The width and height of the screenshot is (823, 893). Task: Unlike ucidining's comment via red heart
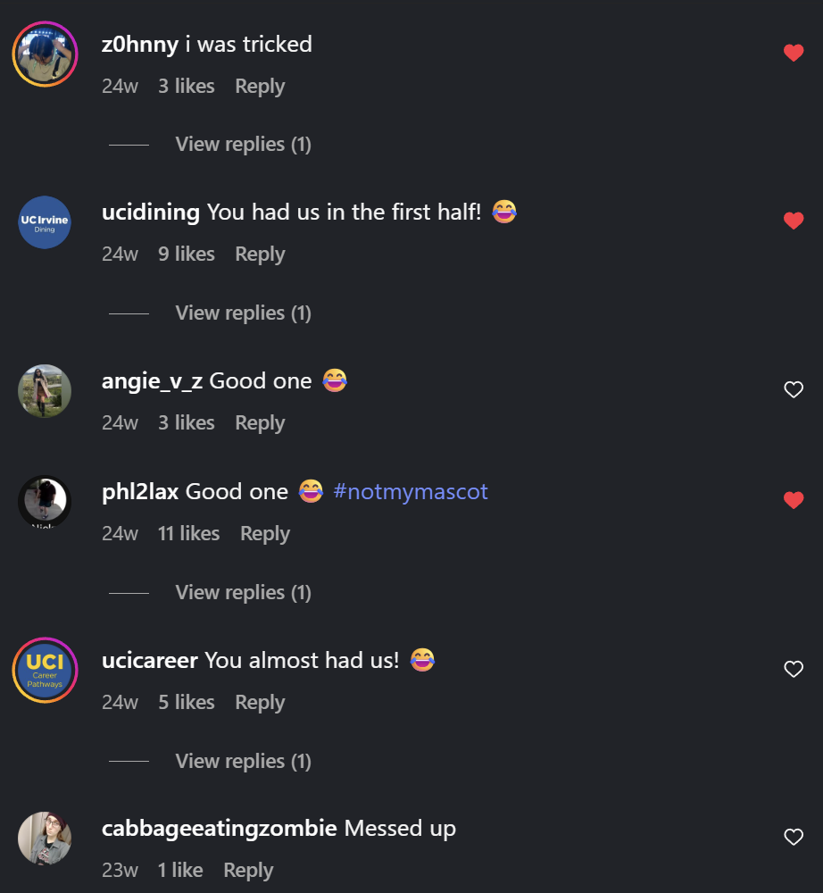pos(794,221)
